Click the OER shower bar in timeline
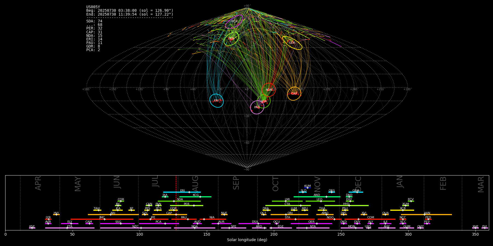The width and height of the screenshot is (493, 246). 311,224
